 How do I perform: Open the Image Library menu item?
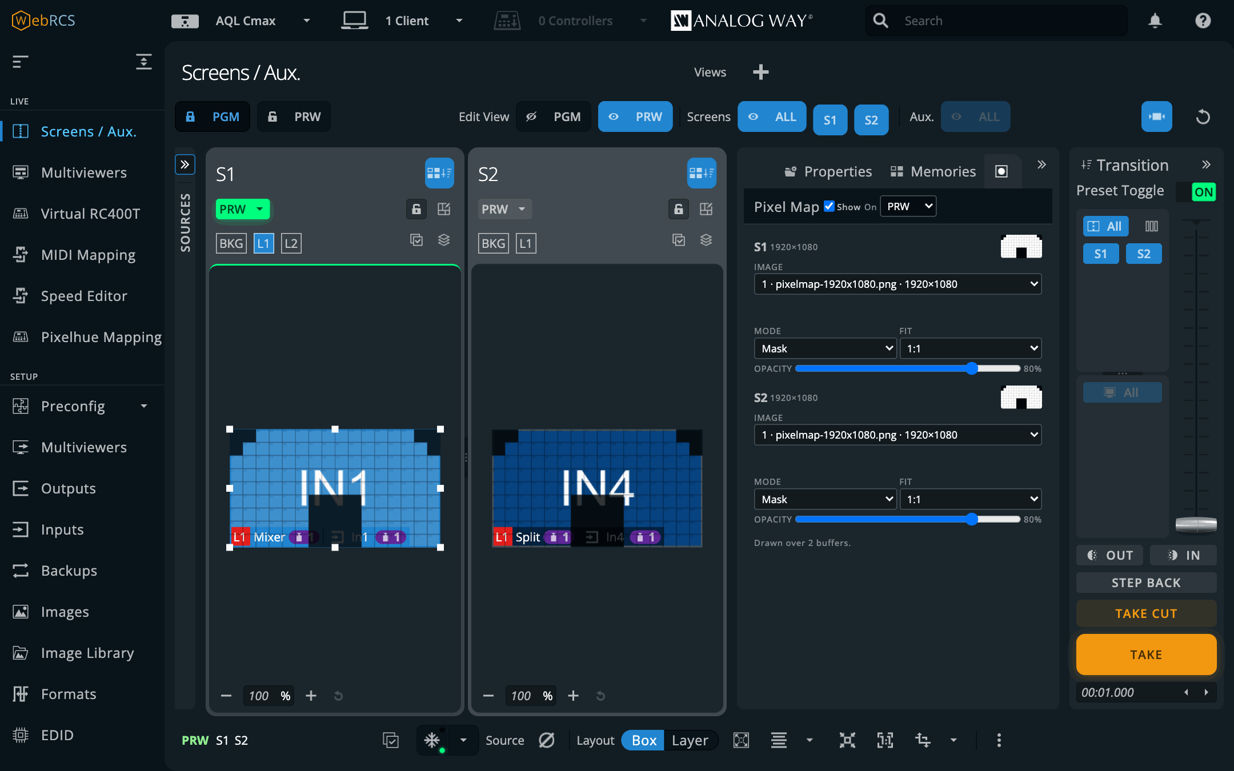[83, 653]
